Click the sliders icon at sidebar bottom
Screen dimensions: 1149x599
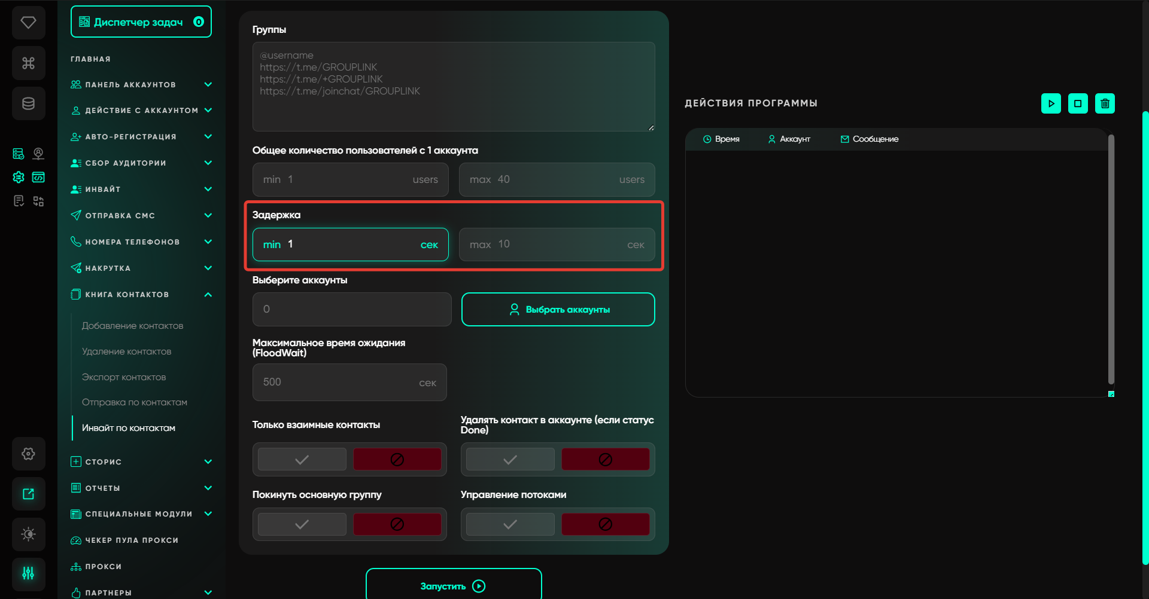pyautogui.click(x=28, y=574)
